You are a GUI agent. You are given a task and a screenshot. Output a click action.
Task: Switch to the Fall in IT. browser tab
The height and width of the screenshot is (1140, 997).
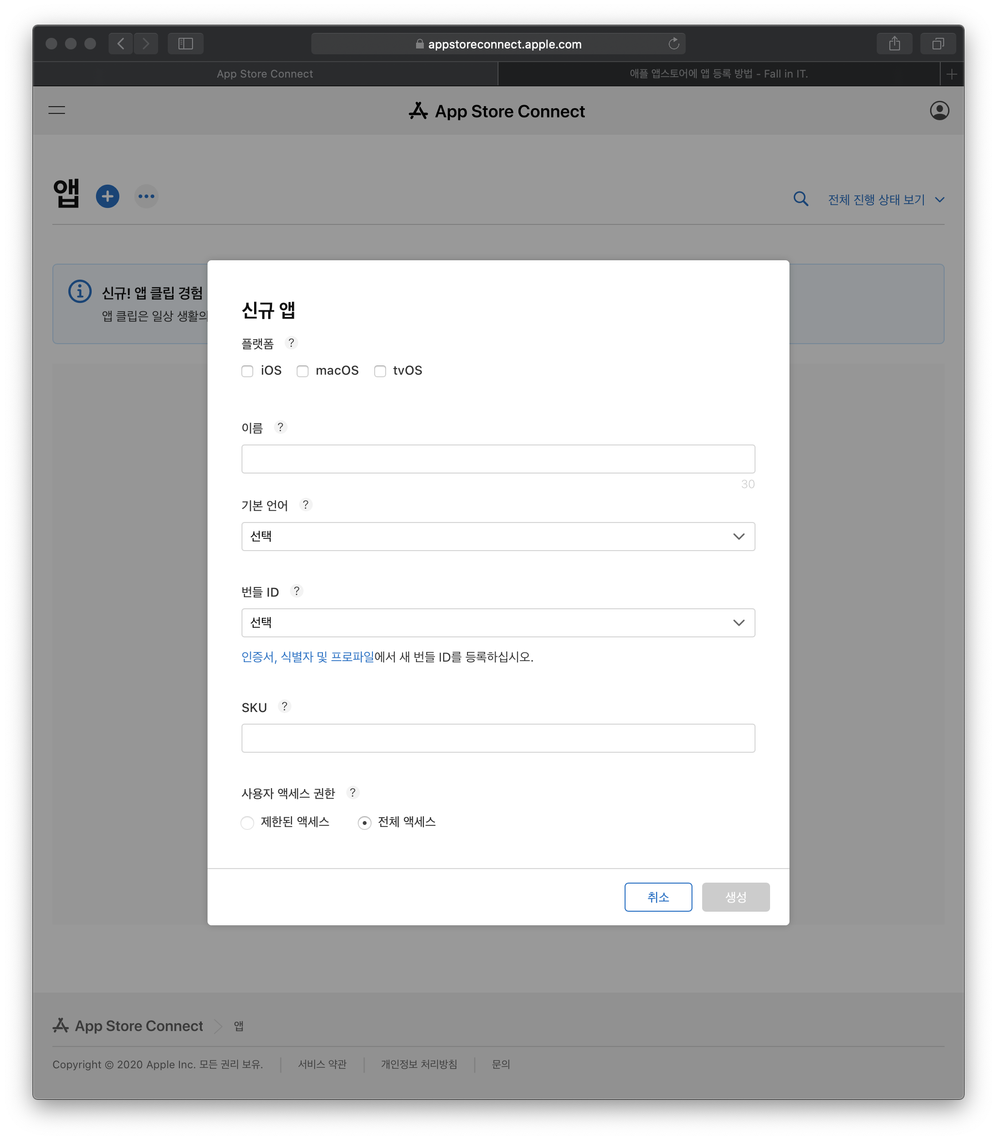(718, 74)
